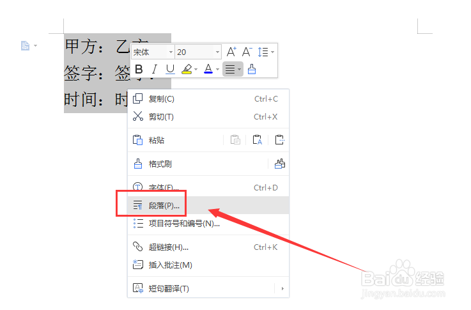Screen dimensions: 471x310
Task: Choose 超链接(H)... menu entry
Action: pyautogui.click(x=208, y=247)
